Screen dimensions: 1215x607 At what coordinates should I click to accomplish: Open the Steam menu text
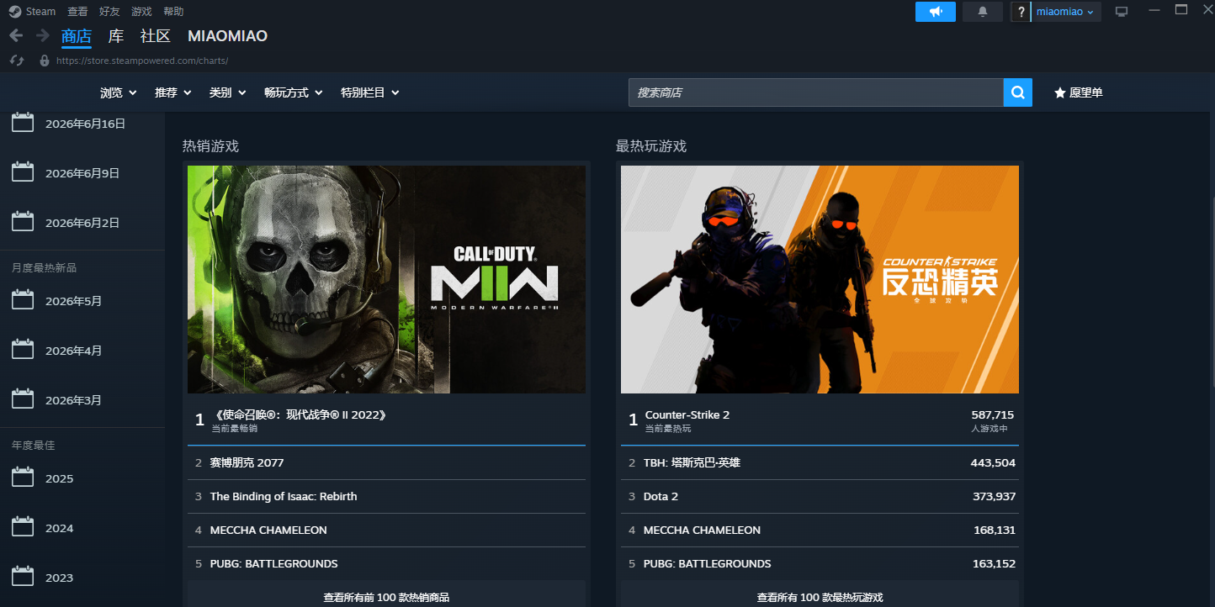[40, 12]
